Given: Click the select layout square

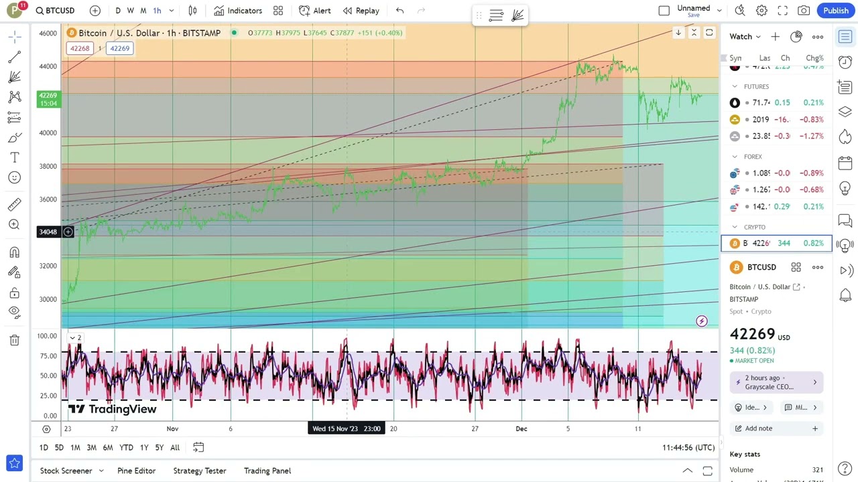Looking at the screenshot, I should [x=664, y=11].
